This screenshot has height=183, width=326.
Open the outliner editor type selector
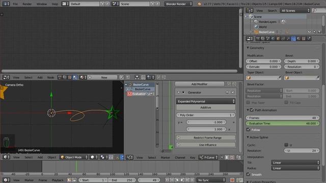point(250,11)
